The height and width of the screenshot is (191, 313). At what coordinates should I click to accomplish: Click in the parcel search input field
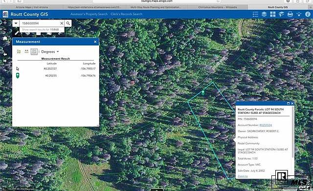coord(40,23)
